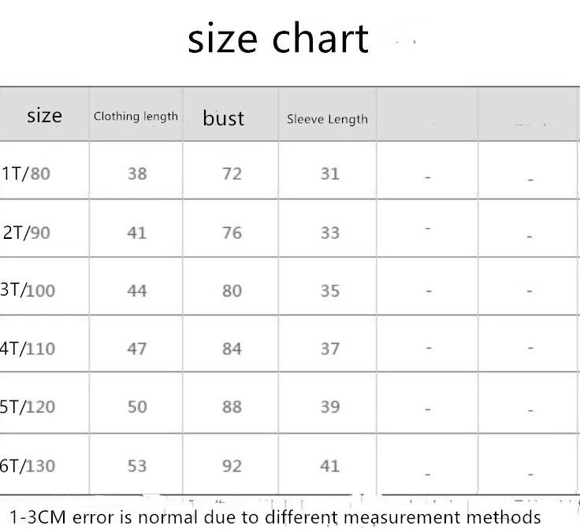Image resolution: width=580 pixels, height=529 pixels.
Task: Select clothing length value 44
Action: coord(137,290)
